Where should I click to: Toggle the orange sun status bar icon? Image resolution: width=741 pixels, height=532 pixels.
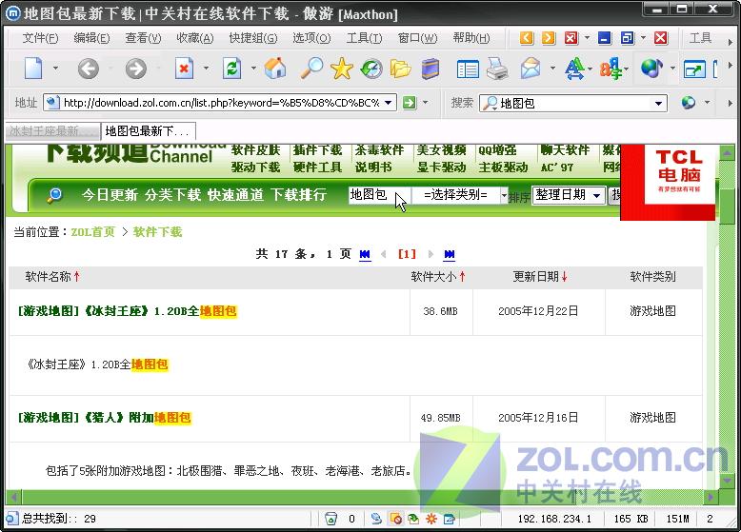point(431,519)
